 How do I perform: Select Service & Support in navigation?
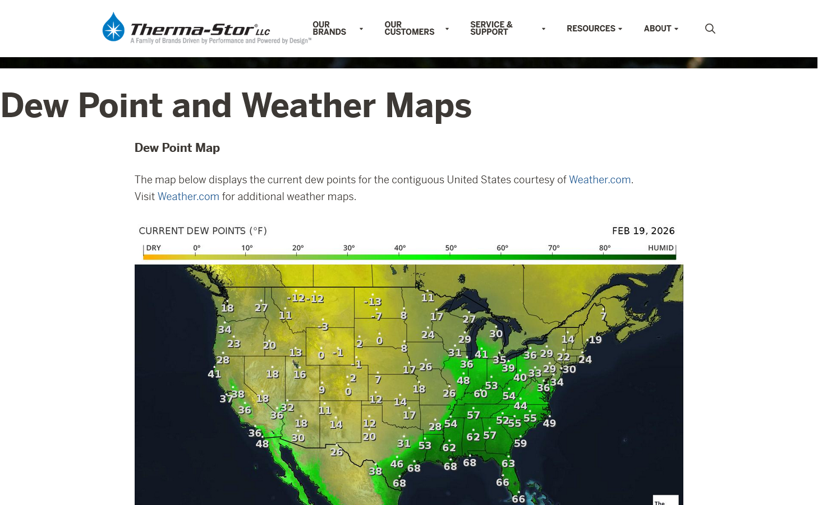click(491, 29)
